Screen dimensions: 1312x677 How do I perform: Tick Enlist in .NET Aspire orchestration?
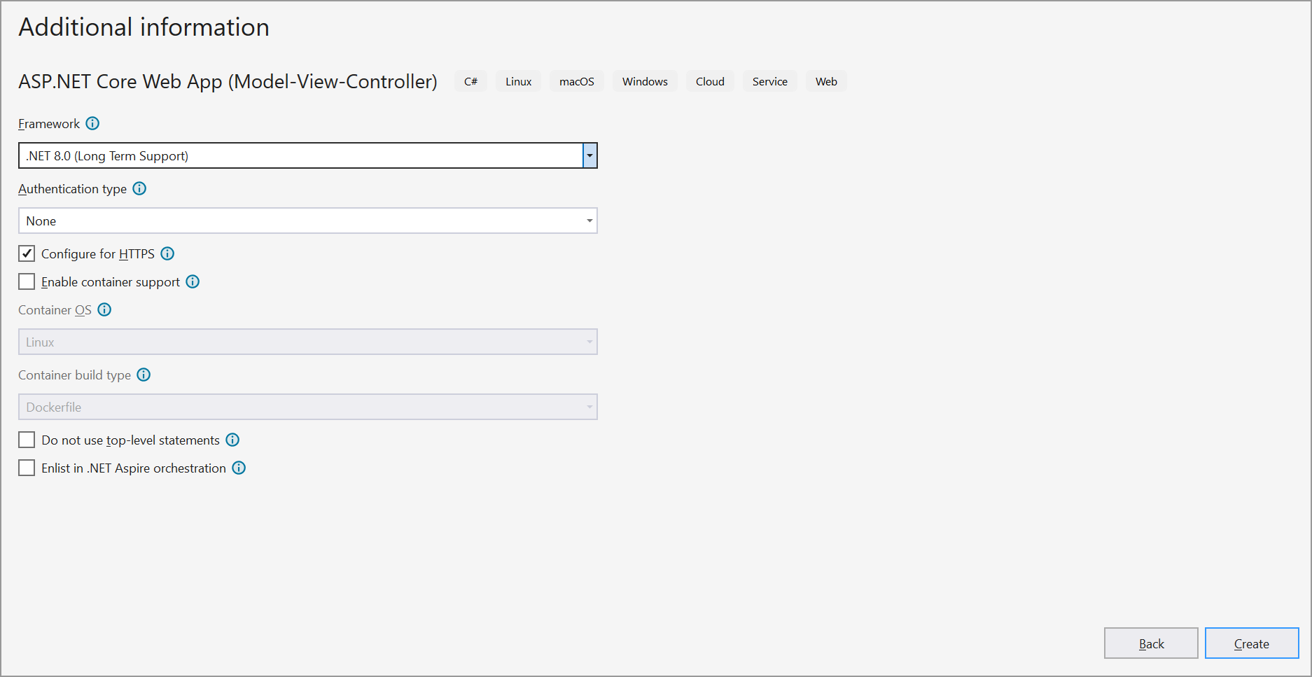tap(27, 468)
